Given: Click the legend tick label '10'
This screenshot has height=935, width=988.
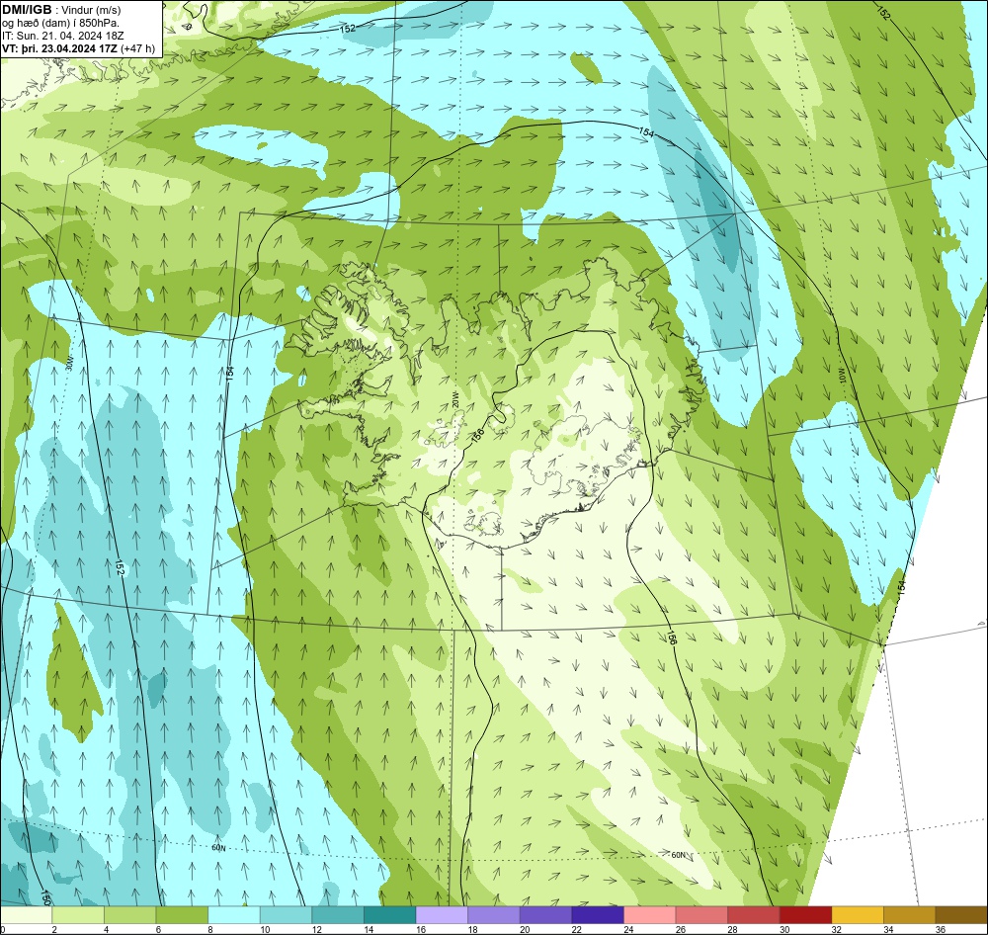Looking at the screenshot, I should (265, 929).
